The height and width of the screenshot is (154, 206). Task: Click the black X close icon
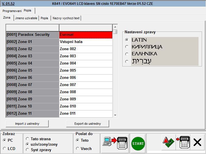[197, 142]
